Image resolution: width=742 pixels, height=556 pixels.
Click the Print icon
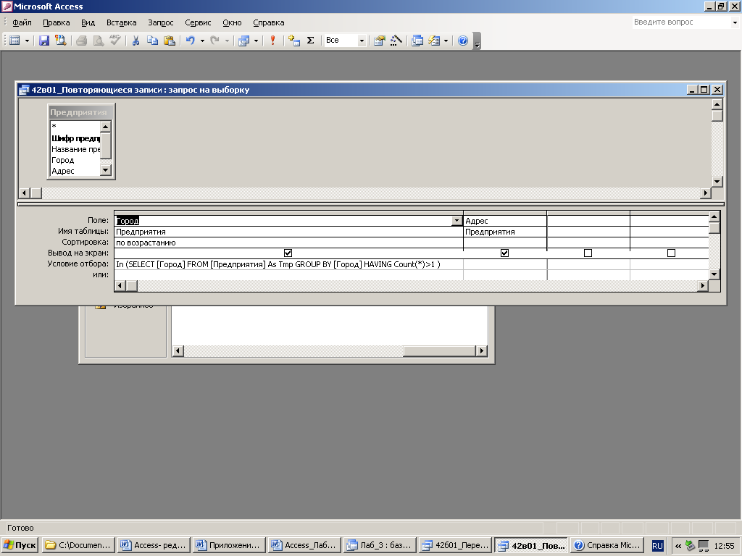(81, 41)
